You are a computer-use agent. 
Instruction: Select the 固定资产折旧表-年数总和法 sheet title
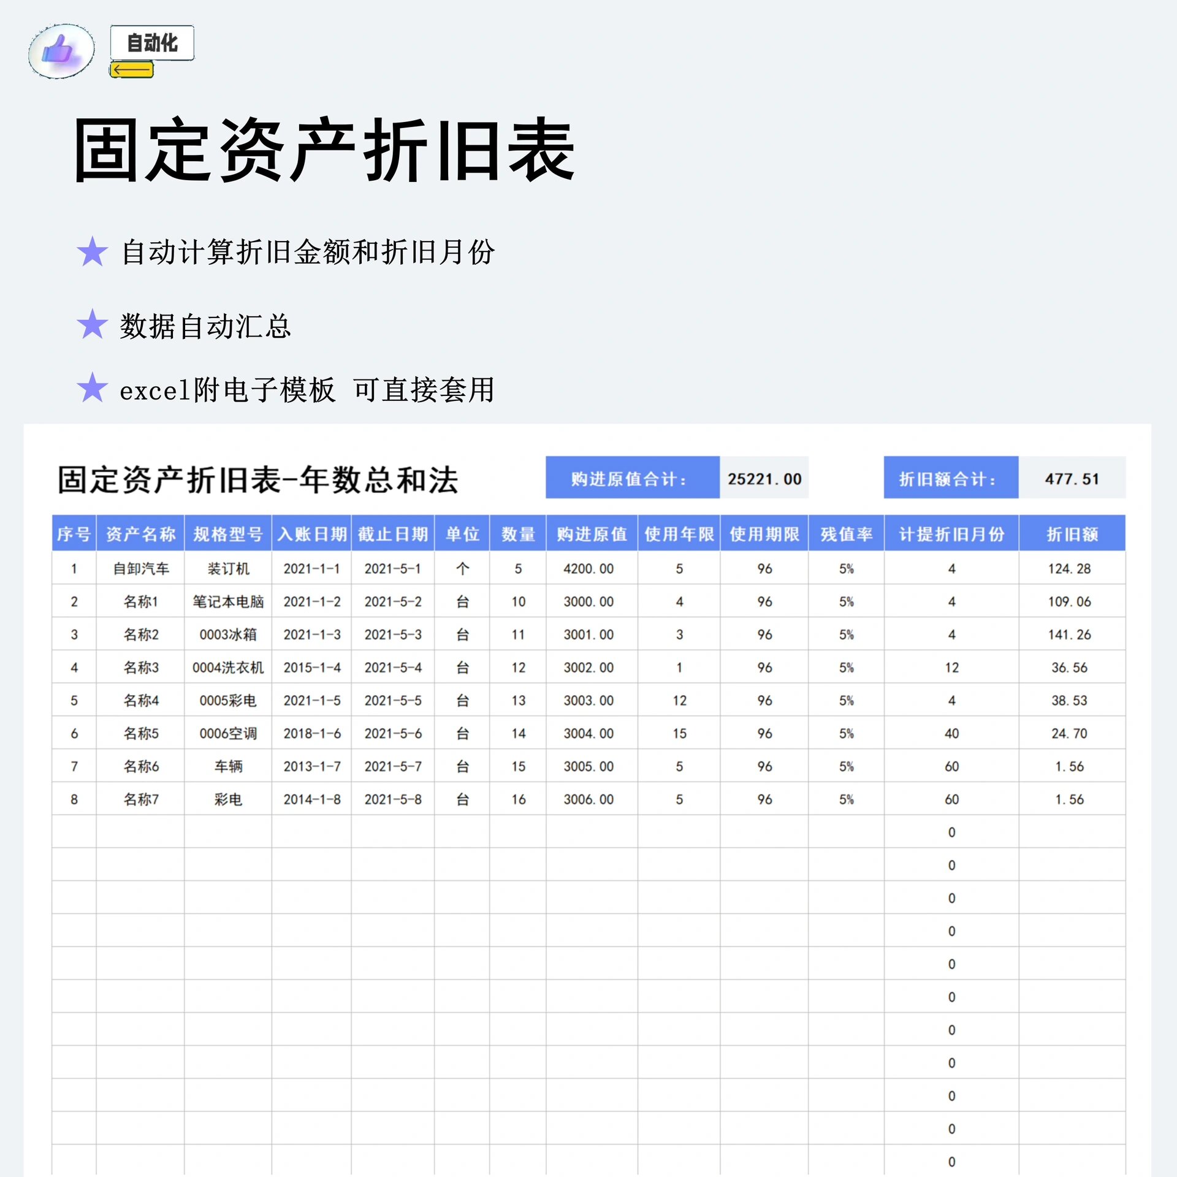pos(258,479)
